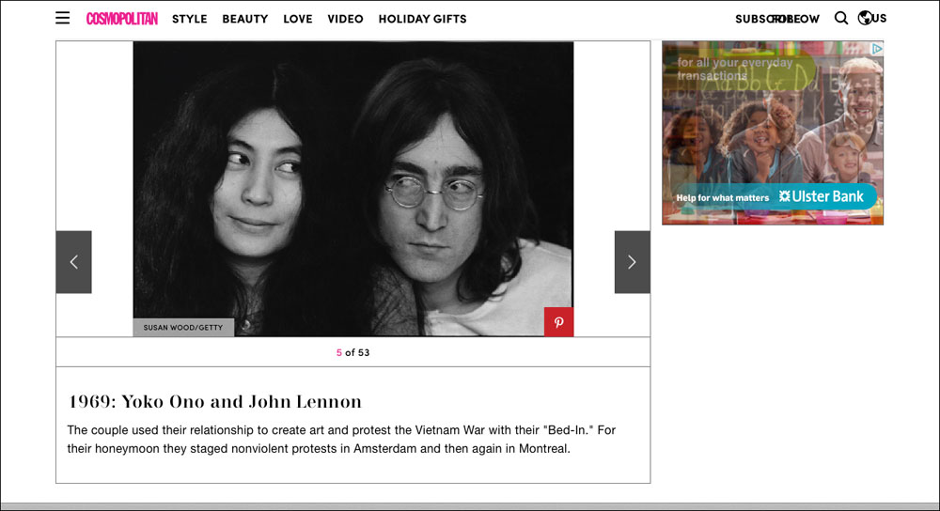The height and width of the screenshot is (511, 940).
Task: Open the search magnifier icon
Action: pyautogui.click(x=841, y=18)
